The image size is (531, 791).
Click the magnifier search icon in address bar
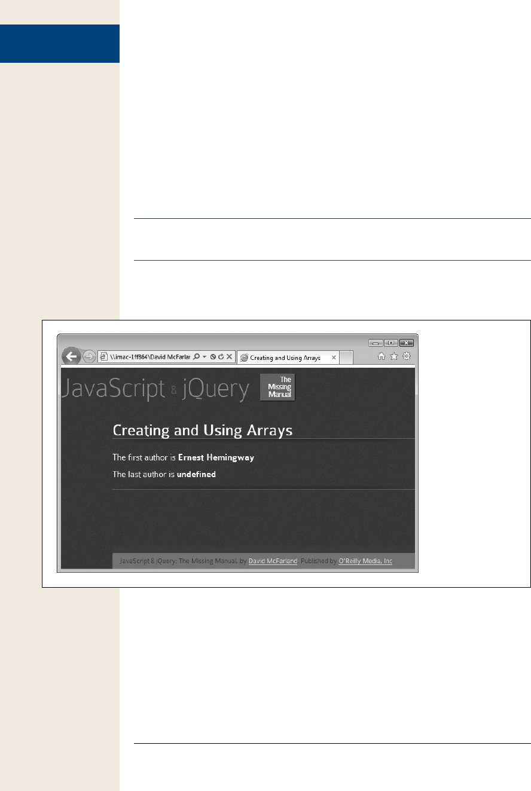coord(196,357)
